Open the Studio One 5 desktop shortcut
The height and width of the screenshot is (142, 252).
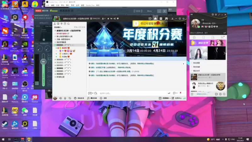point(15,73)
